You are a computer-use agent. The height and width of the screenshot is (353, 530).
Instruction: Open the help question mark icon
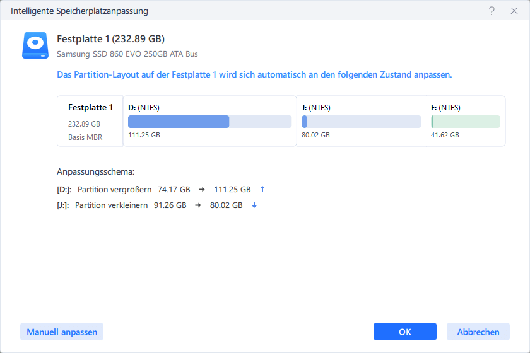pos(492,11)
